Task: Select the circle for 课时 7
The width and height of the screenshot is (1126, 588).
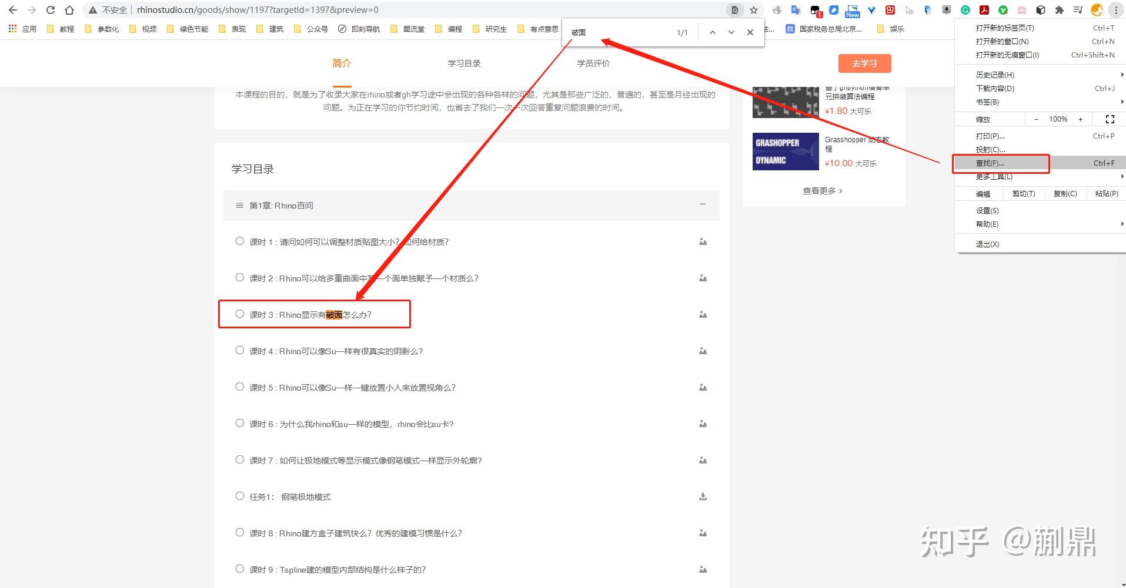Action: 239,459
